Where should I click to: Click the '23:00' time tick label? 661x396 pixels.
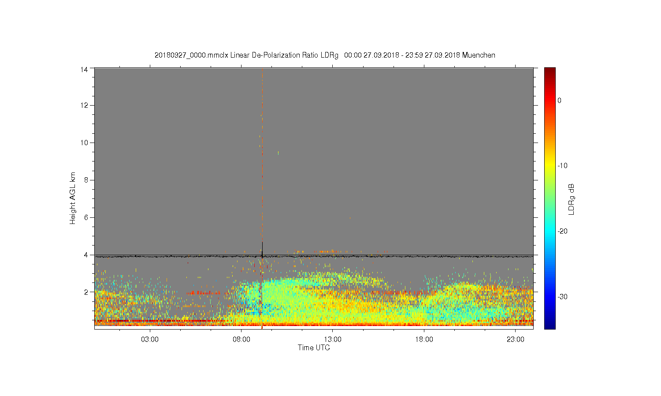click(x=516, y=340)
